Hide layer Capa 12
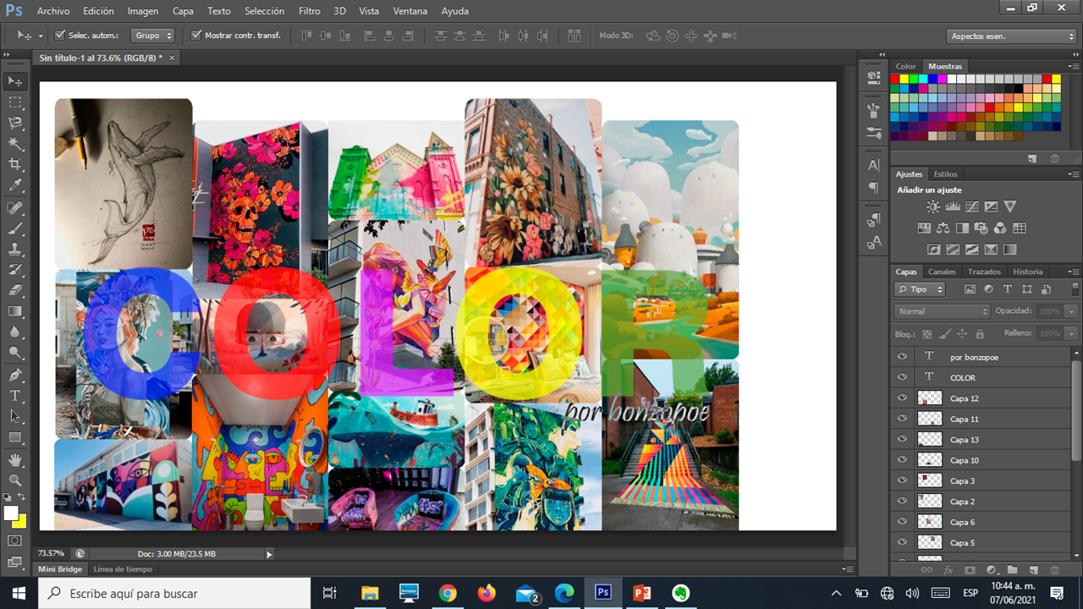 [902, 398]
